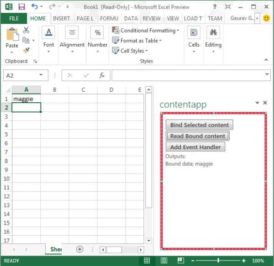Expand Format as Table dropdown
This screenshot has height=266, width=274.
coord(160,41)
